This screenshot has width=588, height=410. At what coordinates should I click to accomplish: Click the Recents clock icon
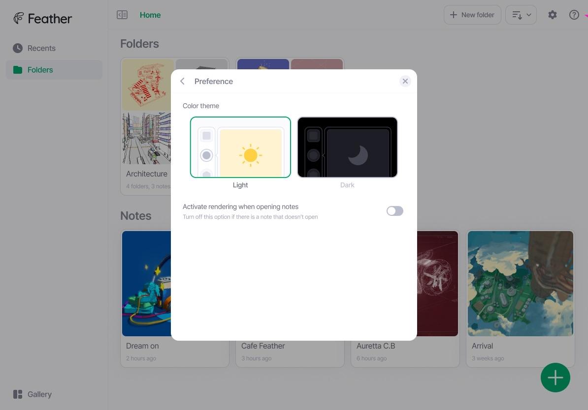coord(18,48)
